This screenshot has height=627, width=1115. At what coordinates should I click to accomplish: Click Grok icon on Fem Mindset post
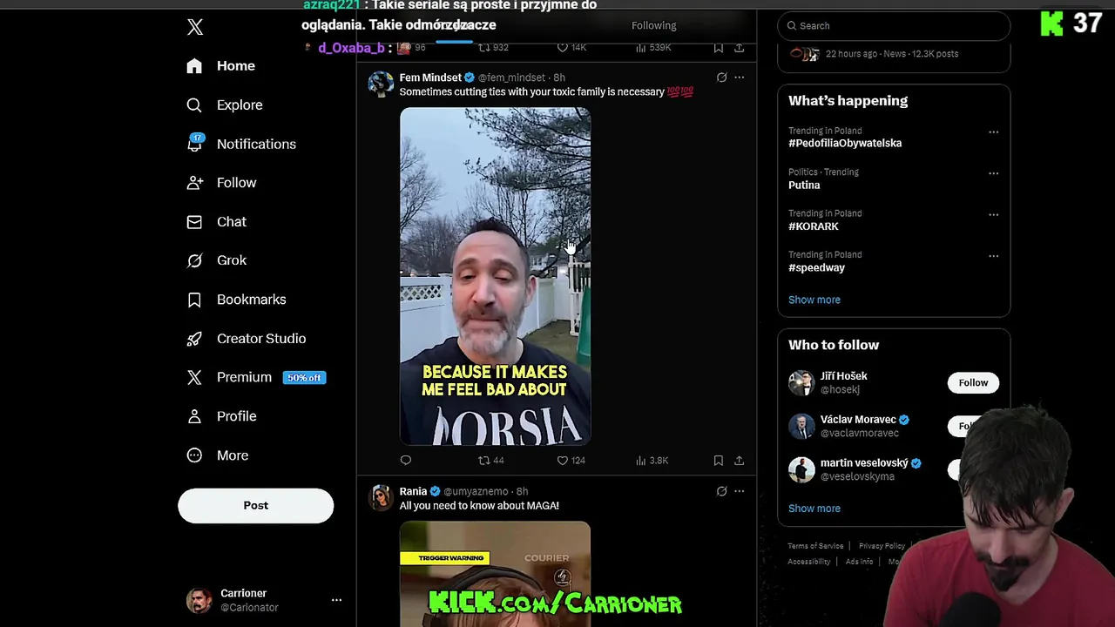[x=721, y=78]
